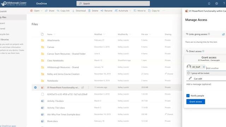Click the Word icon for Blank.docx
The image size is (226, 127).
42,121
